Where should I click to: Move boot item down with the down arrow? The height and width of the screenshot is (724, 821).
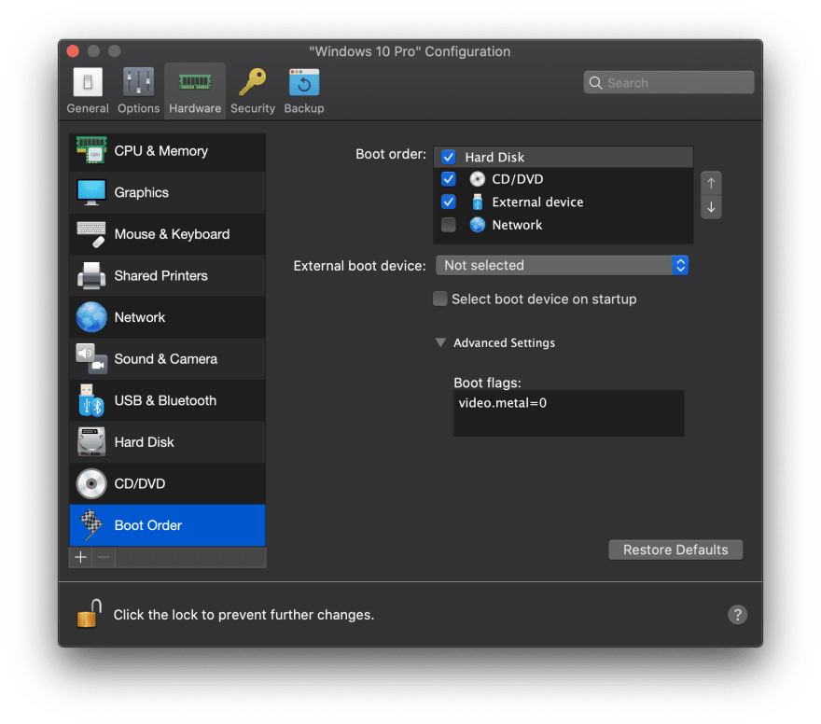pos(711,207)
